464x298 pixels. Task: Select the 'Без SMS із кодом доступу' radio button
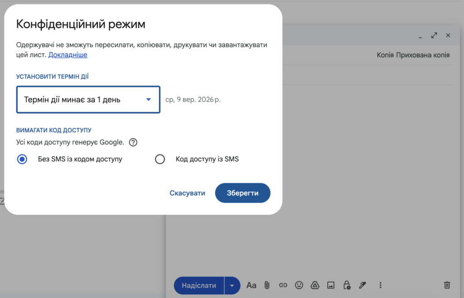[22, 159]
